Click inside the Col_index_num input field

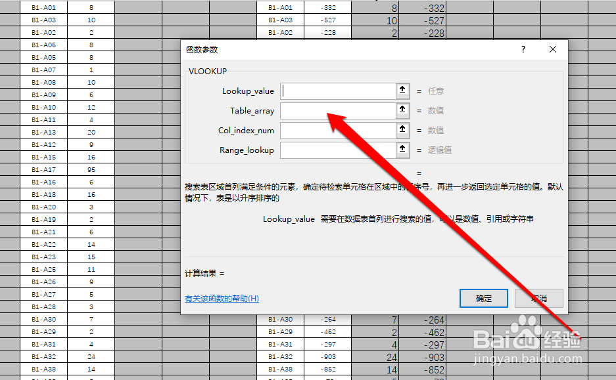tap(335, 130)
